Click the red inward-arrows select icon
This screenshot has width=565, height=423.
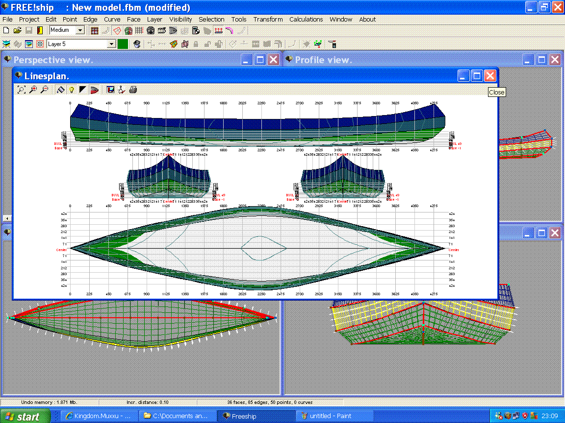[x=40, y=44]
